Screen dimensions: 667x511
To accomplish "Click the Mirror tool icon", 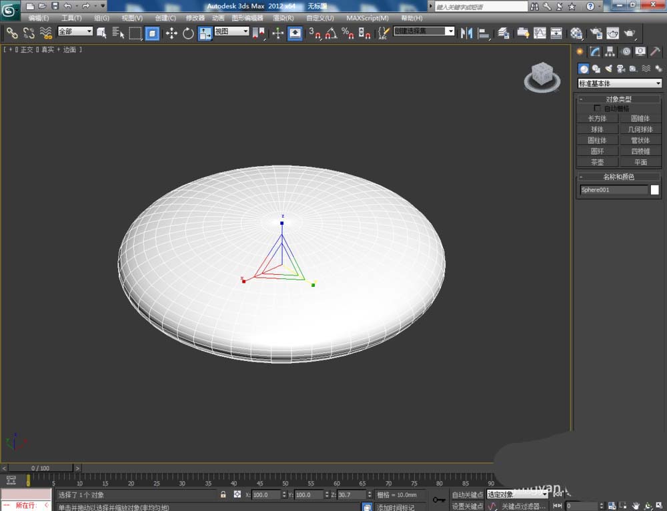I will pyautogui.click(x=467, y=33).
